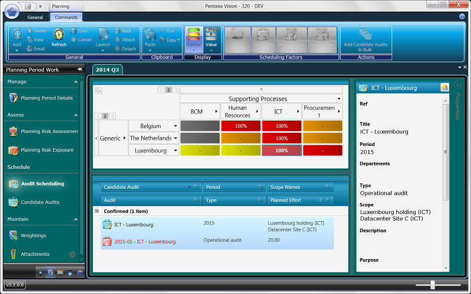Click the Delete command in the ribbon

point(37,31)
